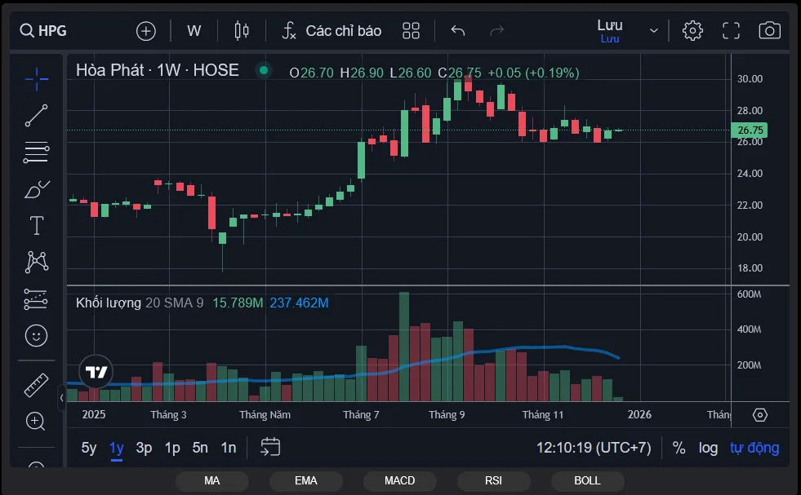This screenshot has height=495, width=801.
Task: Click the 30.00 price axis label
Action: [x=750, y=78]
